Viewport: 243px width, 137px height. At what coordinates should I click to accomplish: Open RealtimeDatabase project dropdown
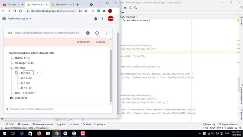pyautogui.click(x=19, y=19)
